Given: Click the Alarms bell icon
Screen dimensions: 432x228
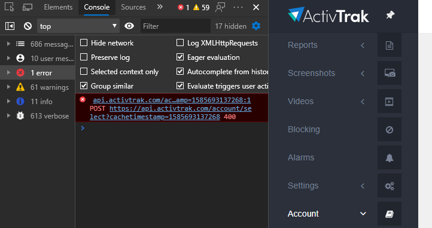Looking at the screenshot, I should pos(390,158).
